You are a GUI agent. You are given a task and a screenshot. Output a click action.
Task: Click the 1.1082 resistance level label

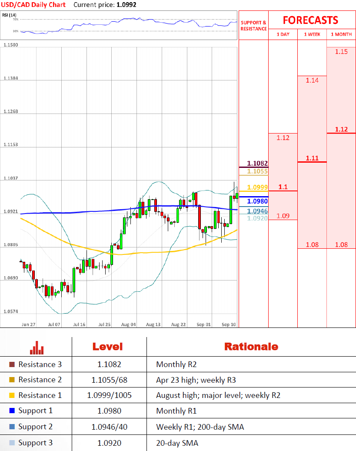257,164
